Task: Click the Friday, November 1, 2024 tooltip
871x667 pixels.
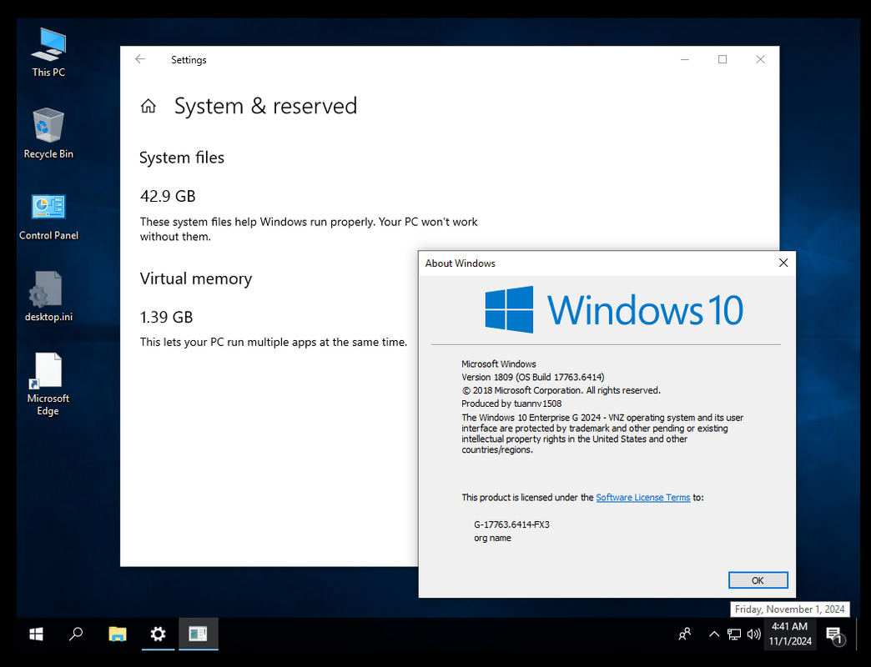Action: pos(789,609)
